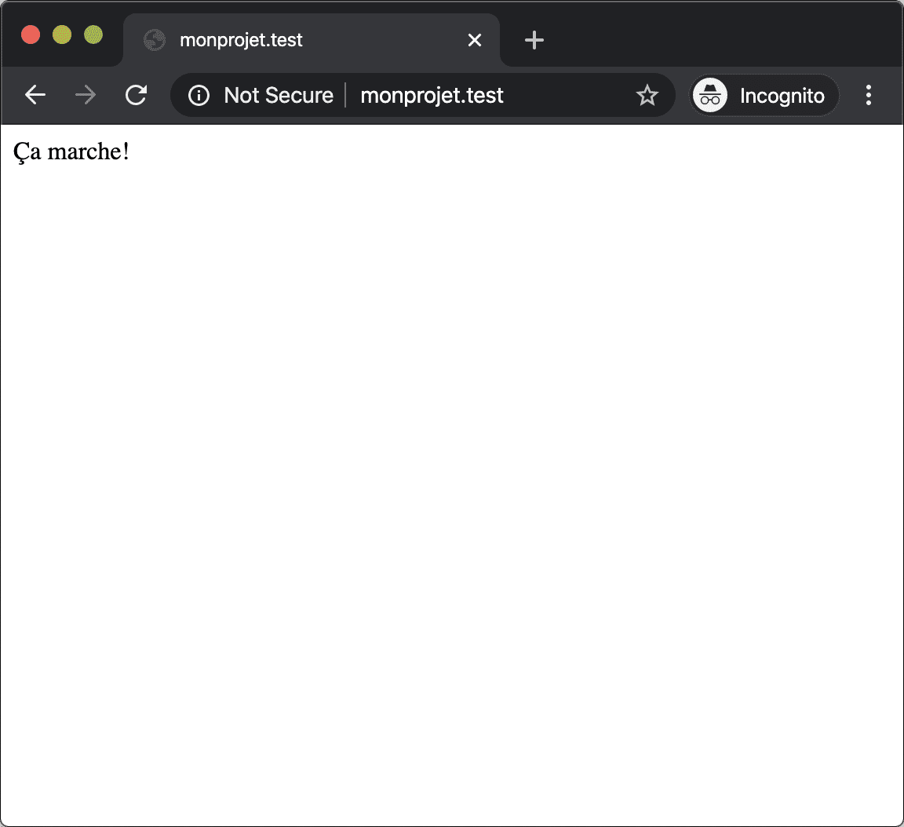Open a new tab with the plus button
This screenshot has width=904, height=827.
coord(534,40)
